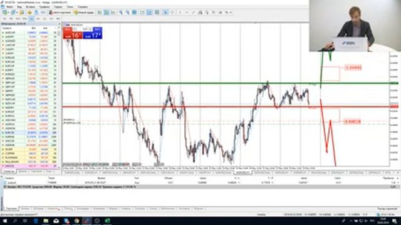Toggle the Navigator window icon
Screen dimensions: 401x225
coord(29,12)
